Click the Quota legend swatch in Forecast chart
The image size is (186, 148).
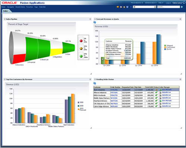(x=165, y=49)
